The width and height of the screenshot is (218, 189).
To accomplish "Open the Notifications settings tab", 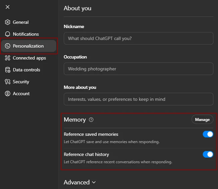I will [x=29, y=34].
